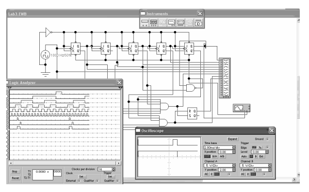Click the T1 time readout field
Viewport: 309px width, 192px height.
[x=43, y=175]
